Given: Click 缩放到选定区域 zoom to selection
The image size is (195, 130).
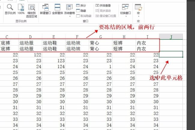Looking at the screenshot, I should (x=31, y=11).
